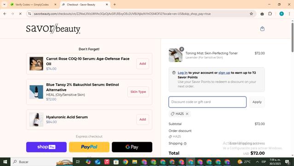
Task: Click the 'Order discount' label
Action: pyautogui.click(x=180, y=131)
